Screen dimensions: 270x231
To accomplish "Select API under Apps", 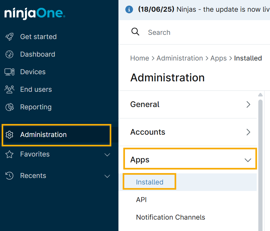I will pos(141,200).
